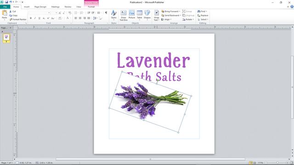Increase font size with Grow Font
The width and height of the screenshot is (294, 165).
60,13
